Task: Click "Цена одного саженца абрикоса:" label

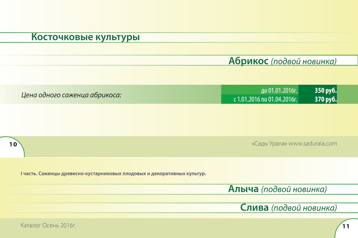Action: click(x=71, y=95)
